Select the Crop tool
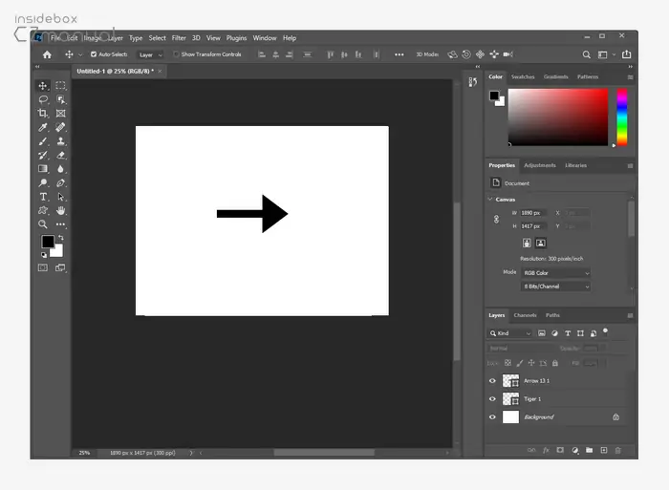 pyautogui.click(x=43, y=113)
